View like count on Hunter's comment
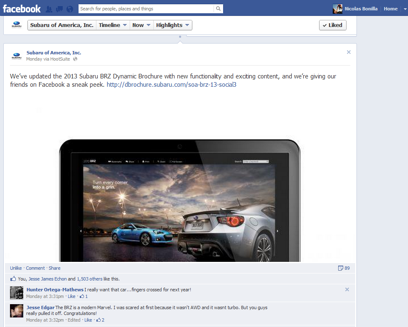This screenshot has height=327, width=408. (84, 296)
